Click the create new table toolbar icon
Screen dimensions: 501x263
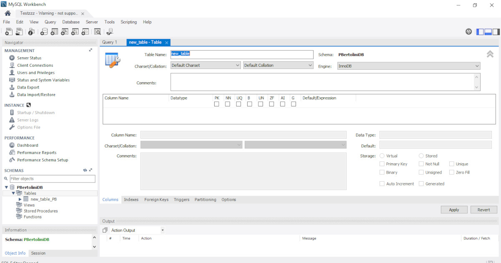tap(54, 31)
